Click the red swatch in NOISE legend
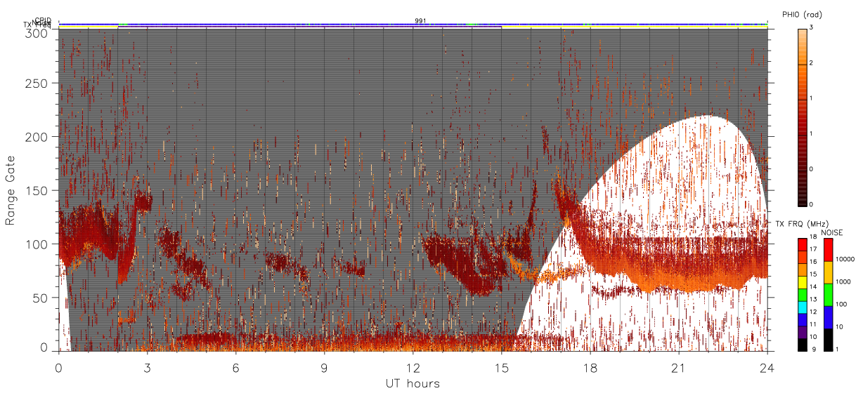 pos(829,250)
